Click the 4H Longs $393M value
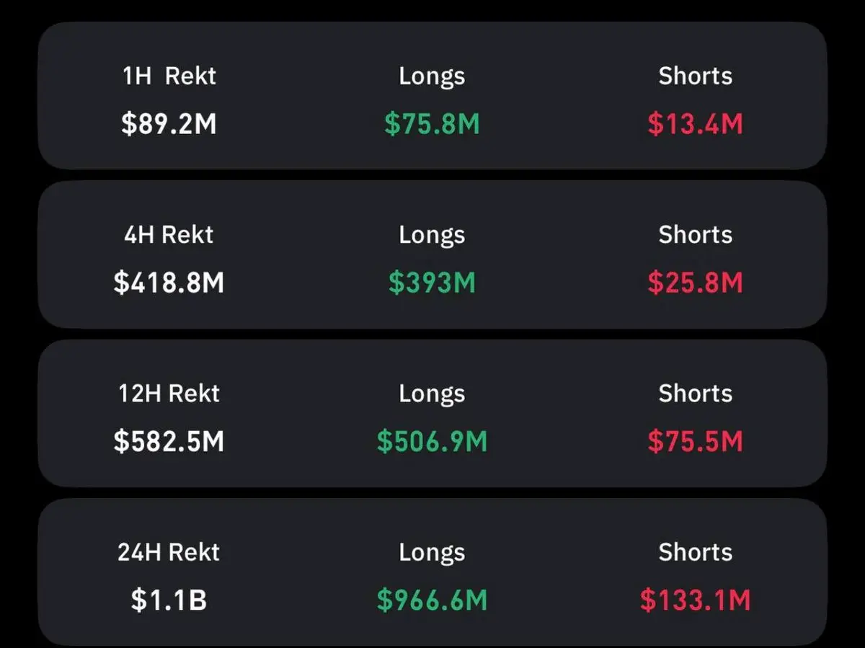865x648 pixels. (x=432, y=283)
